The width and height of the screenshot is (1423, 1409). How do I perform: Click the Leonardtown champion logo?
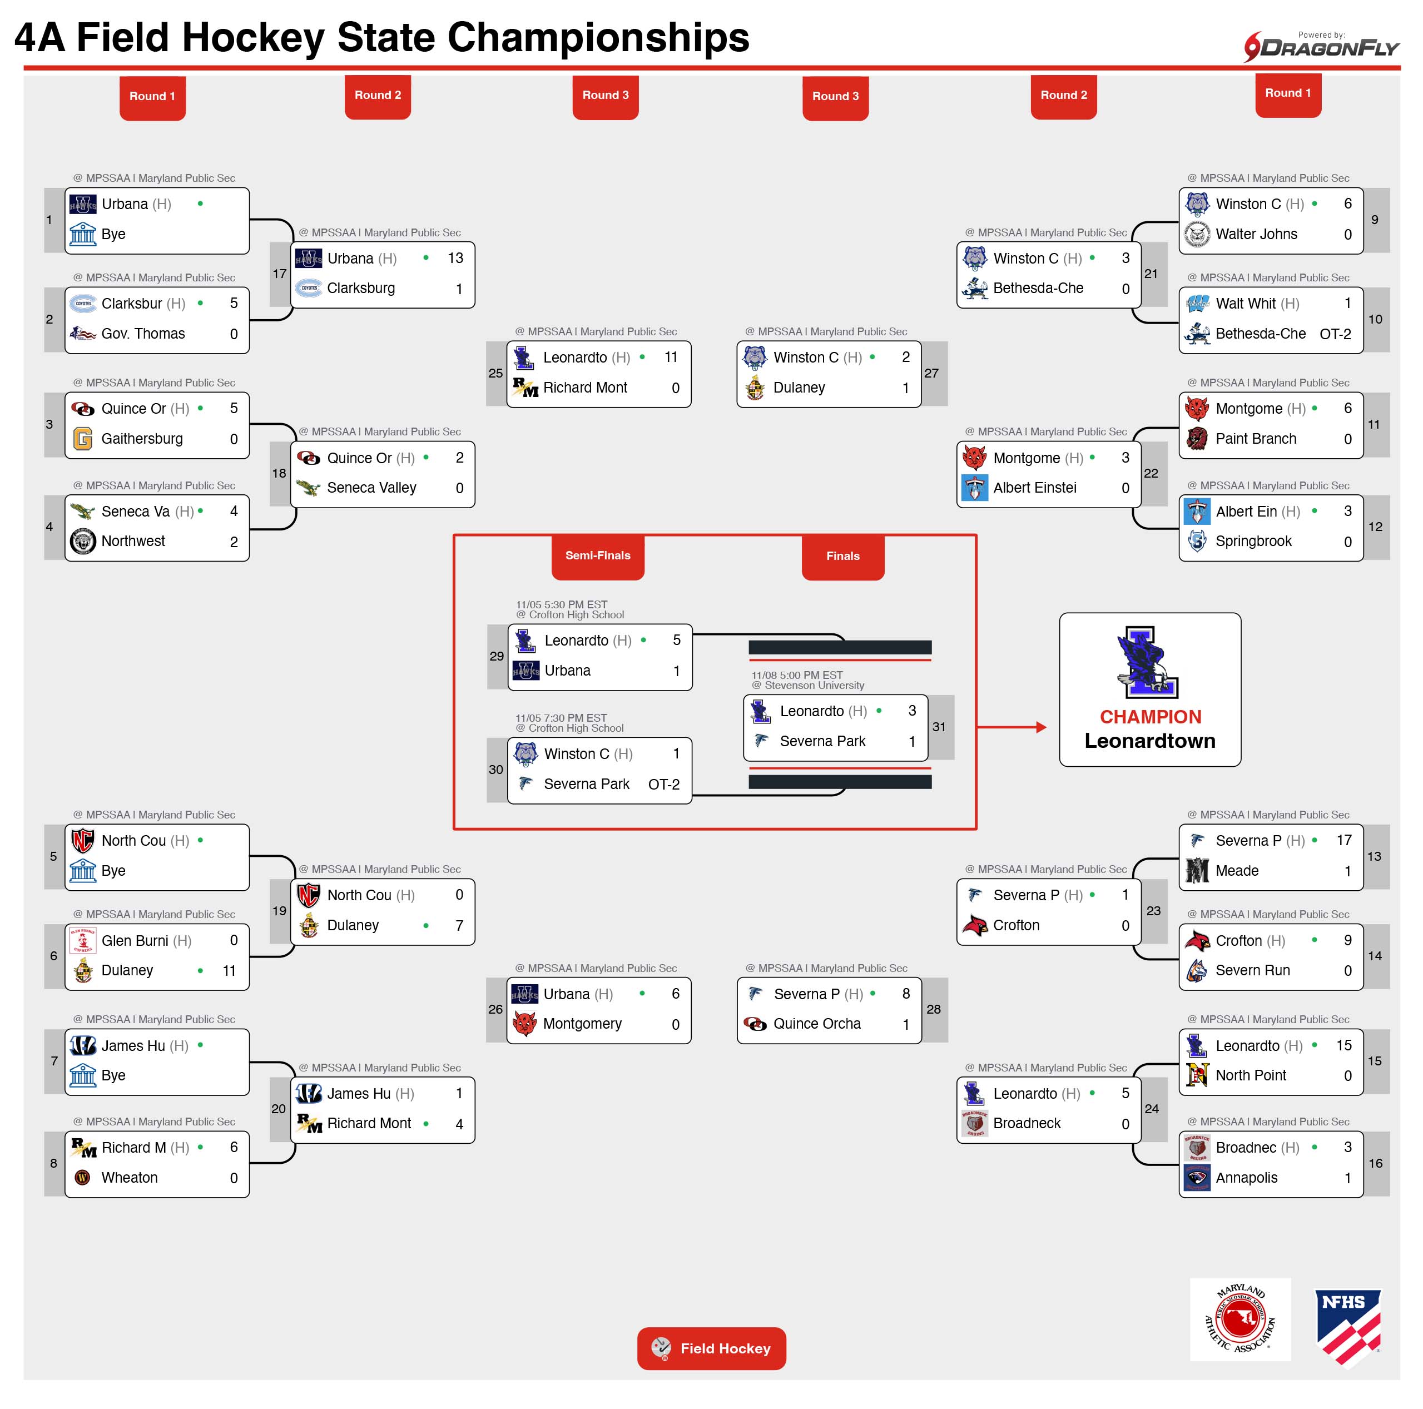tap(1148, 662)
